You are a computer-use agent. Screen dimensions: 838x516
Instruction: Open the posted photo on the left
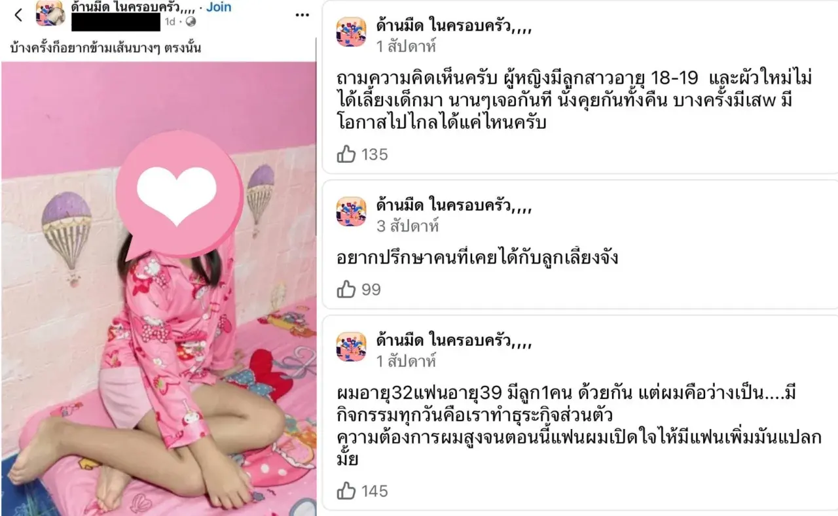158,288
